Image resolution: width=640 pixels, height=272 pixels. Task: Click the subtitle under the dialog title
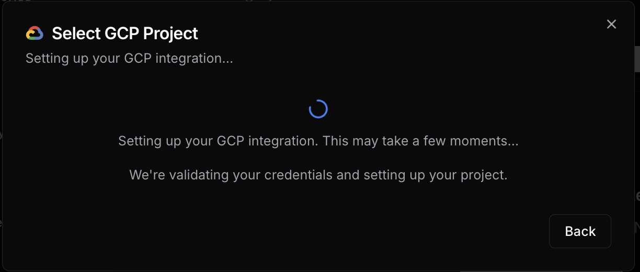click(x=129, y=58)
